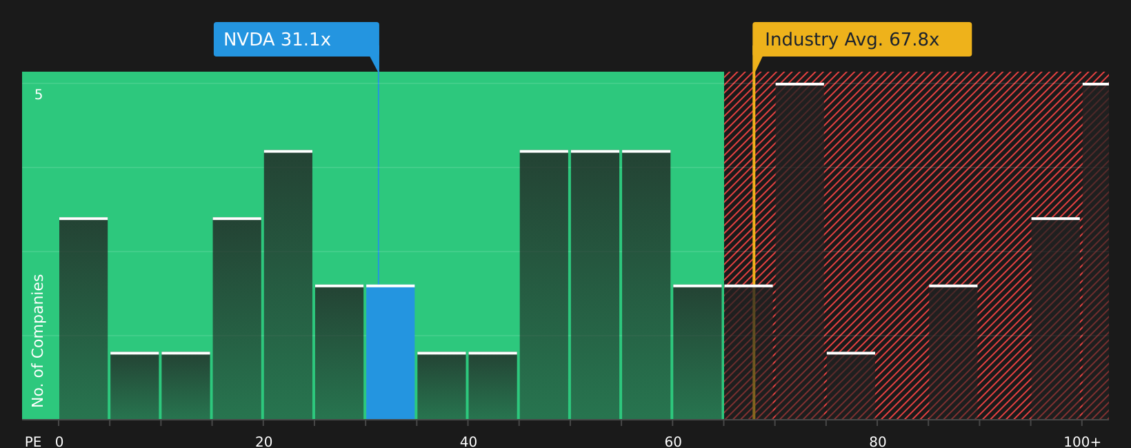Image resolution: width=1131 pixels, height=448 pixels.
Task: Click the 20 tick label on the PE axis
Action: coord(264,442)
